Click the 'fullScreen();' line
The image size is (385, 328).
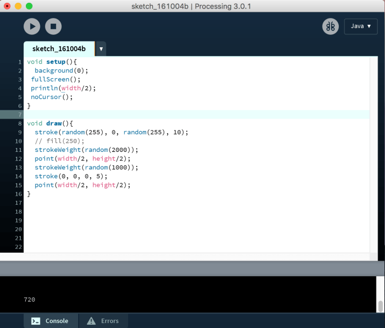[x=56, y=79]
